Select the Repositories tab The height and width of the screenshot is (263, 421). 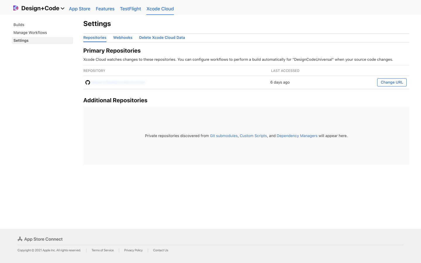pos(95,37)
